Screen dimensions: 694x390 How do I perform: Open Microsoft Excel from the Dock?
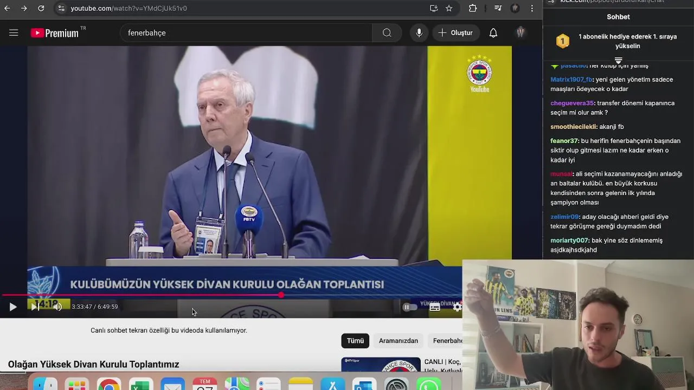140,383
